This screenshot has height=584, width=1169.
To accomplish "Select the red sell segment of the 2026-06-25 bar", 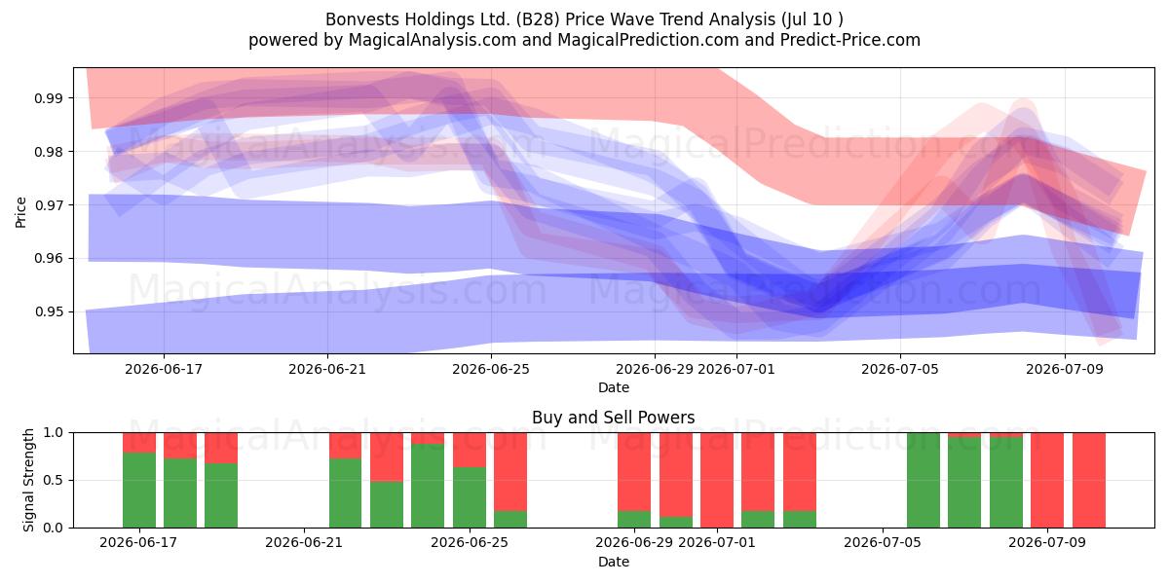I will (470, 450).
